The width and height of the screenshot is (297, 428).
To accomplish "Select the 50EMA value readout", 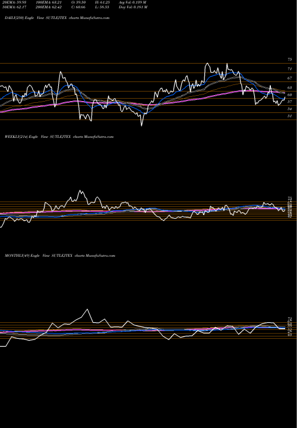I will click(x=14, y=7).
